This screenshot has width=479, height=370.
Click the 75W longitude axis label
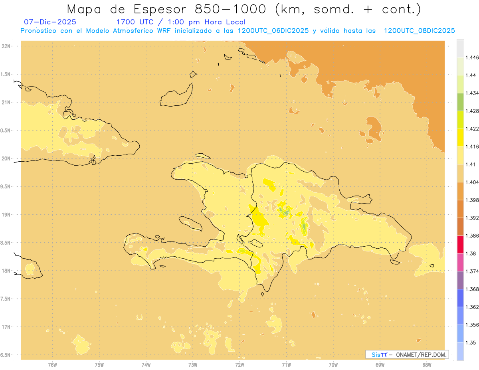click(x=99, y=364)
